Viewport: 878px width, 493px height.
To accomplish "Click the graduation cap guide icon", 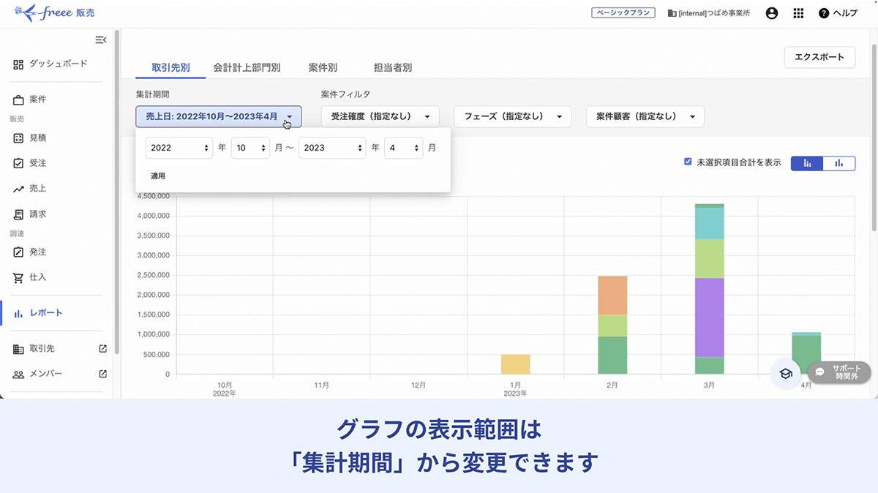I will [785, 373].
